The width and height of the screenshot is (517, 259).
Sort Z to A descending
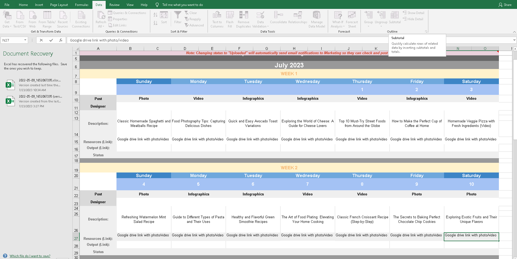point(155,23)
